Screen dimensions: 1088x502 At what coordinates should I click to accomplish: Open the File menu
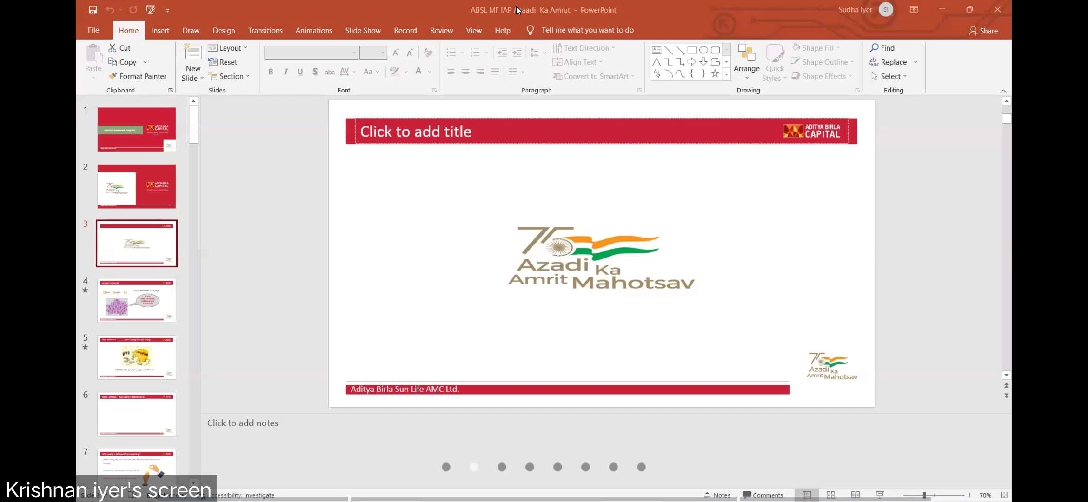click(93, 30)
